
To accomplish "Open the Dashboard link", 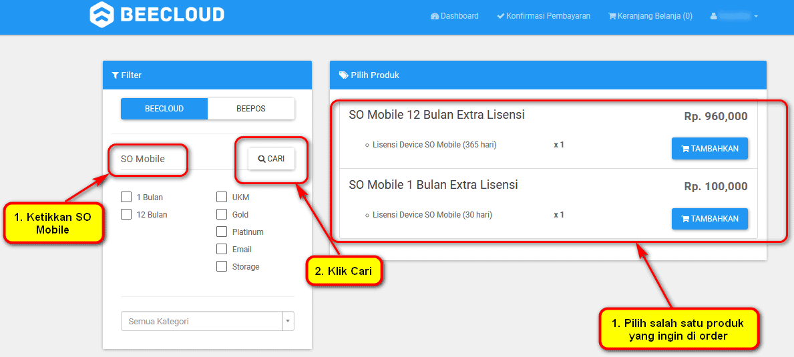I will (x=454, y=16).
